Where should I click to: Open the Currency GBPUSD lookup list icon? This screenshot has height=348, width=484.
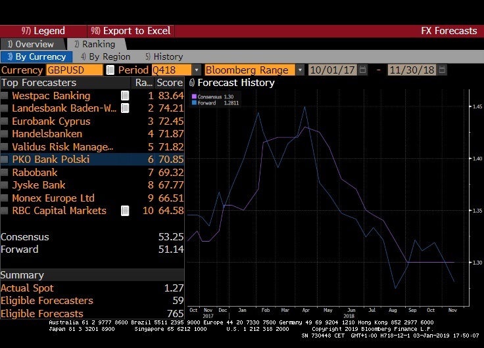click(110, 70)
